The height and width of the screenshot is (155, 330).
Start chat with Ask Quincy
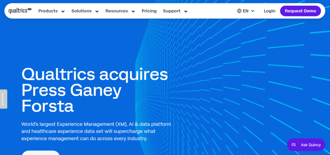tap(306, 145)
